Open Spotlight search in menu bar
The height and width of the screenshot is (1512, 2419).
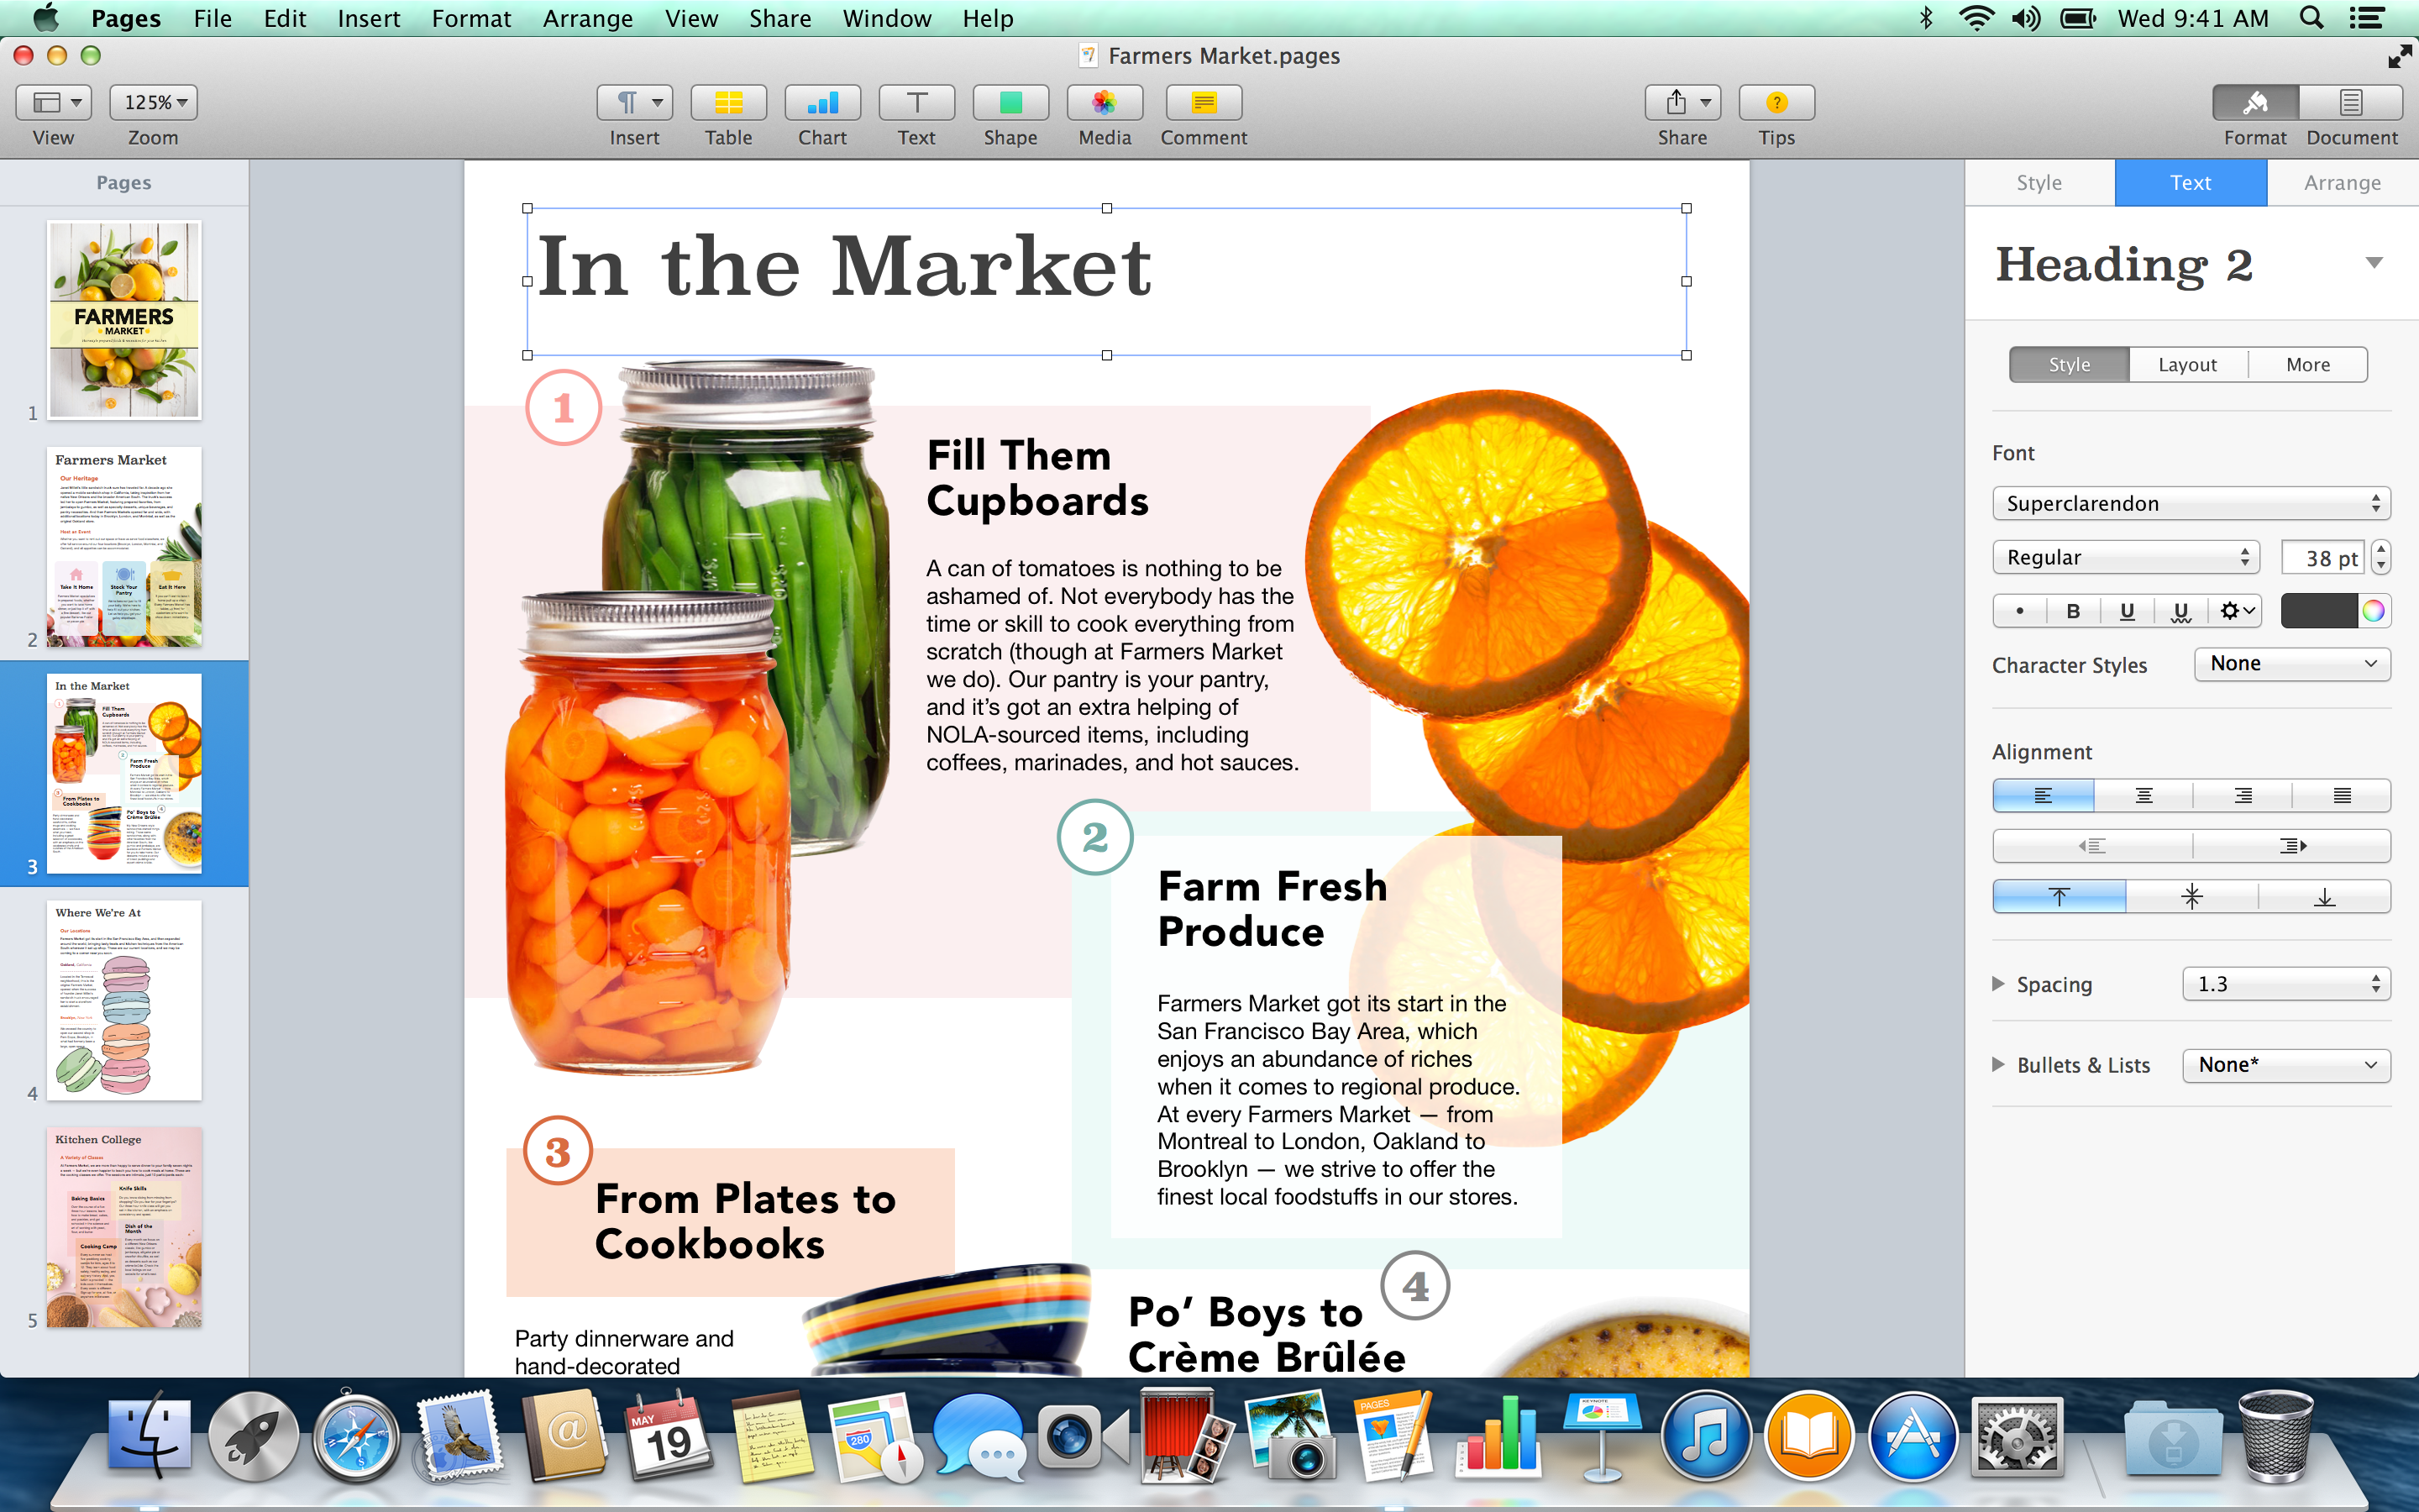click(x=2311, y=18)
